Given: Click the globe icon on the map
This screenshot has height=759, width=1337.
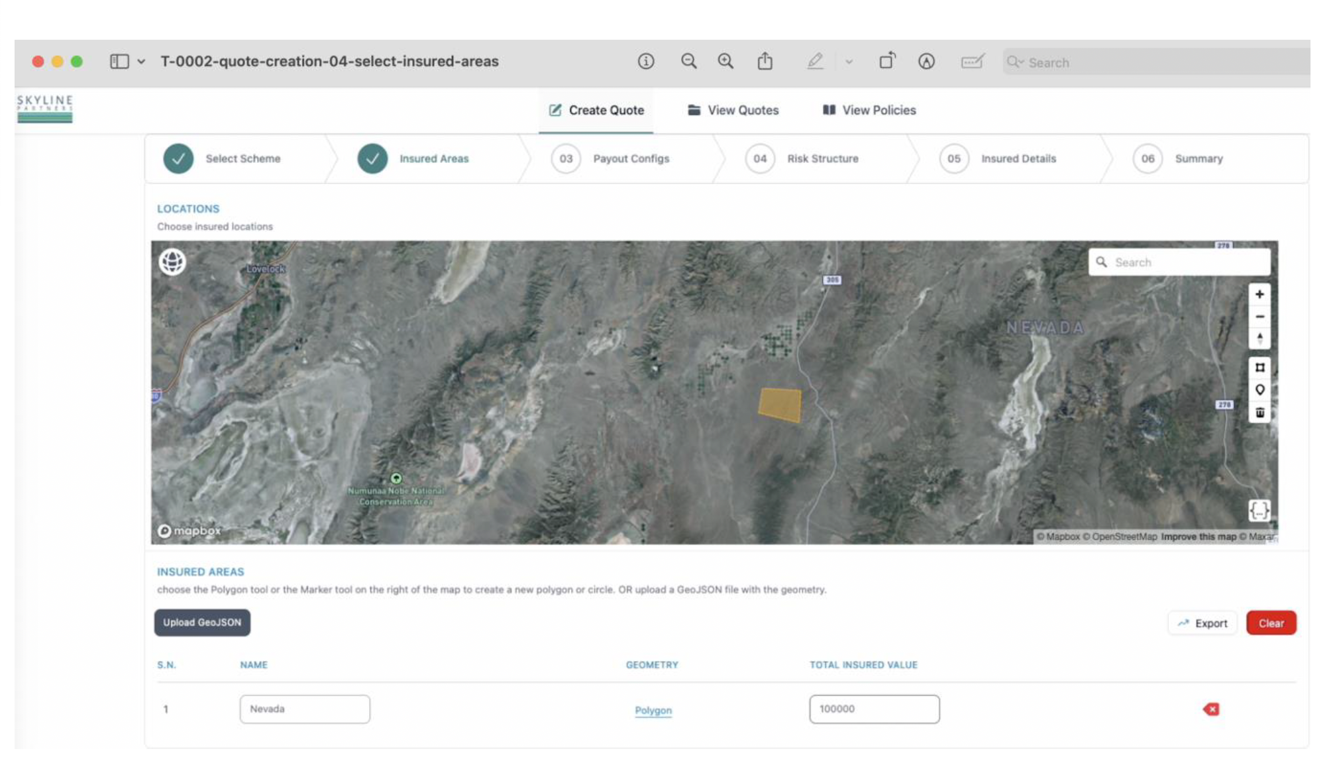Looking at the screenshot, I should pos(172,262).
